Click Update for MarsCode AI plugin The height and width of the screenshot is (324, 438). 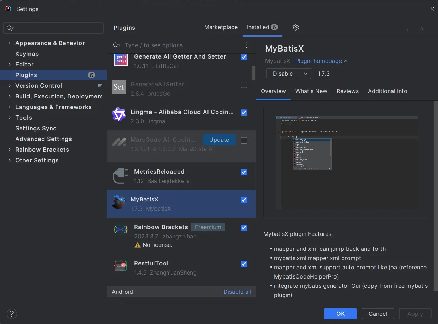(x=219, y=140)
